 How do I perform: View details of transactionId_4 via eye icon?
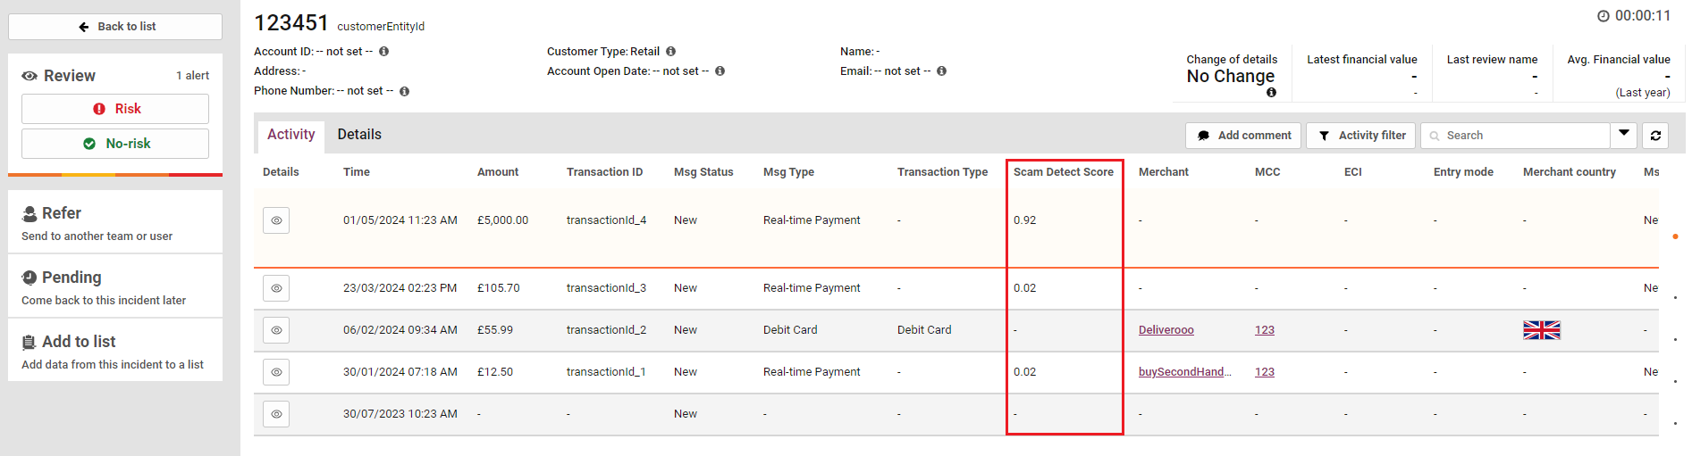click(x=276, y=220)
